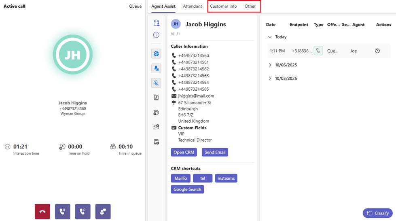Expand the 10/03/2025 history group
Viewport: 396px width, 221px height.
[270, 79]
